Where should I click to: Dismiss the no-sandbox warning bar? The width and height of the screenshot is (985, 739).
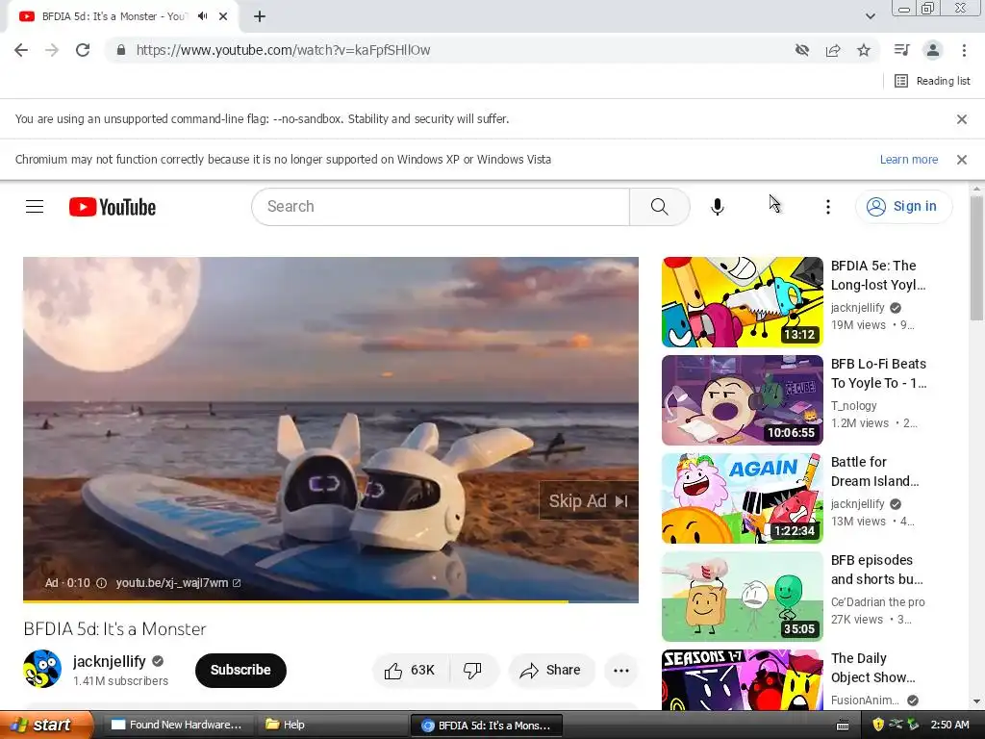(961, 119)
